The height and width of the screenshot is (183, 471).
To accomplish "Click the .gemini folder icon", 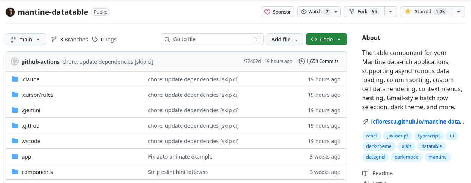I will 15,110.
